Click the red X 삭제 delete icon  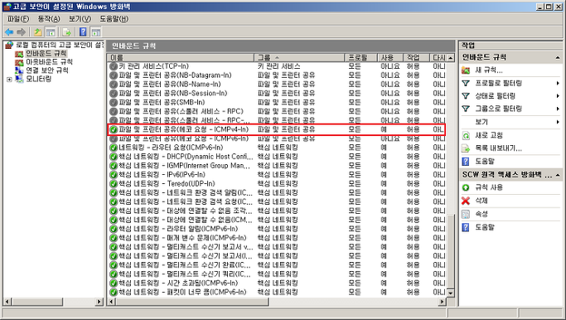(466, 201)
